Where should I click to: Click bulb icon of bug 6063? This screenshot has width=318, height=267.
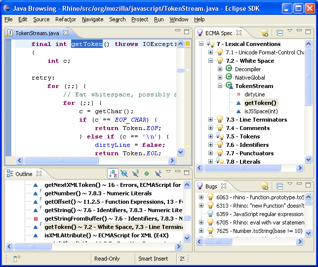[x=210, y=197]
